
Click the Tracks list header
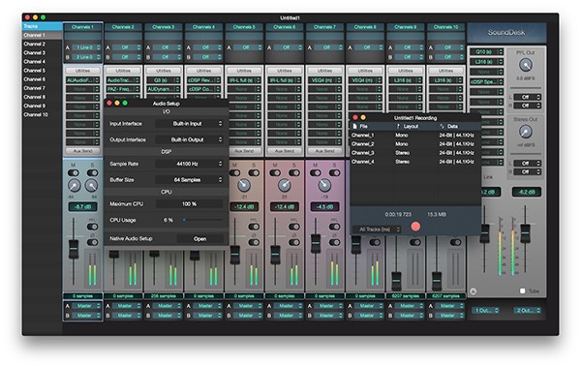coord(42,26)
